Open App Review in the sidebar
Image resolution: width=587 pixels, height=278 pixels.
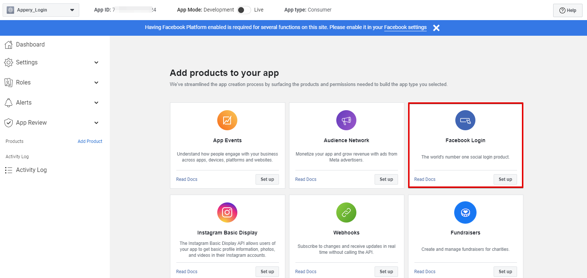[x=31, y=123]
